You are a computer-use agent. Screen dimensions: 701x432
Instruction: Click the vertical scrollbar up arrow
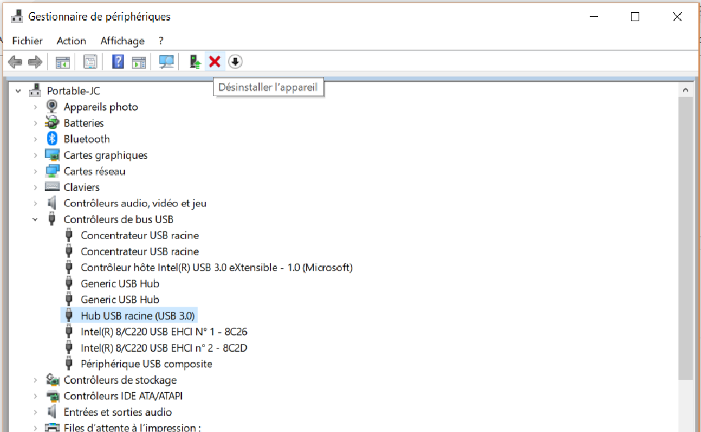pyautogui.click(x=686, y=90)
